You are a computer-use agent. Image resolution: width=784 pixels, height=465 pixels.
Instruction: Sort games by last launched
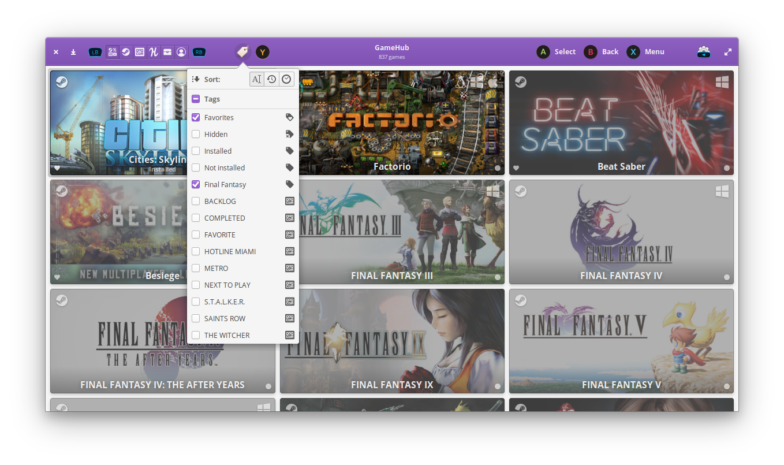[x=272, y=79]
